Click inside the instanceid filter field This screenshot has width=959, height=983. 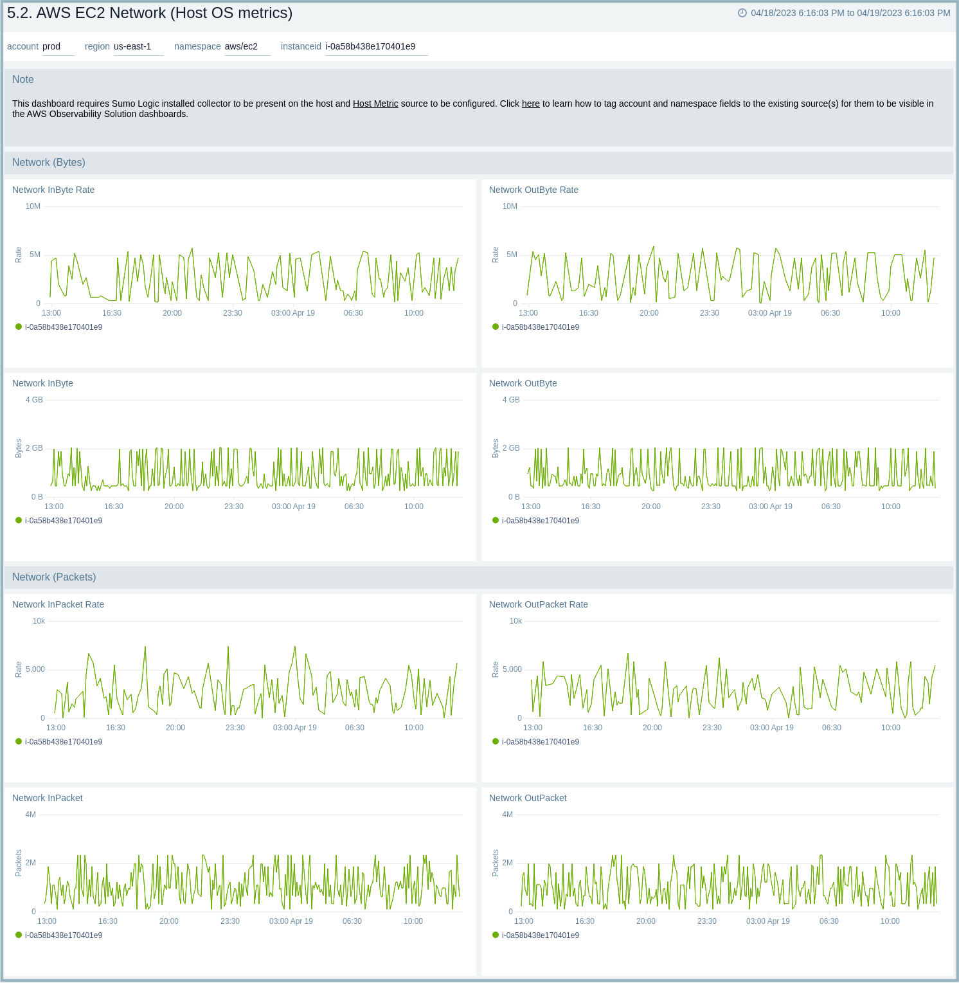click(x=376, y=46)
